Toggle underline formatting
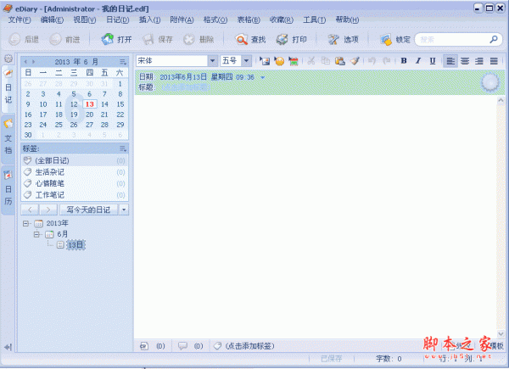 pos(433,61)
